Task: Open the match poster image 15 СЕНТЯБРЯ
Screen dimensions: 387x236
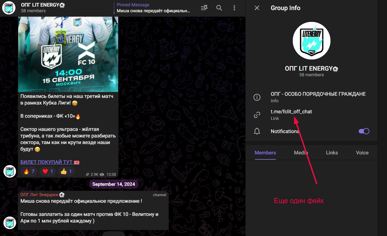Action: tap(68, 54)
